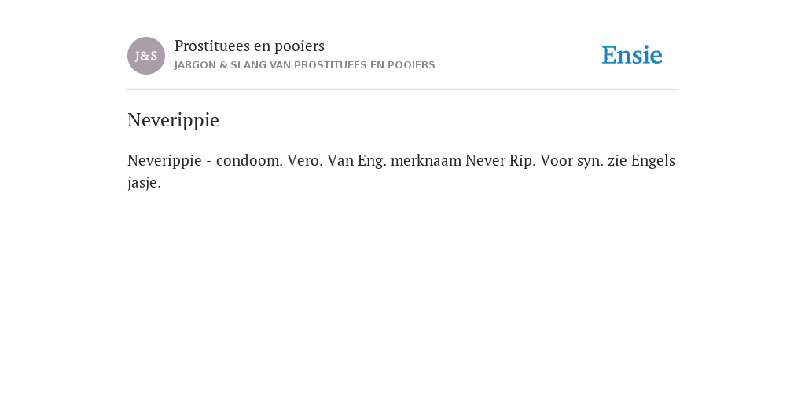Click the 'Engels' word ending the first line
Image resolution: width=805 pixels, height=402 pixels.
(x=653, y=160)
